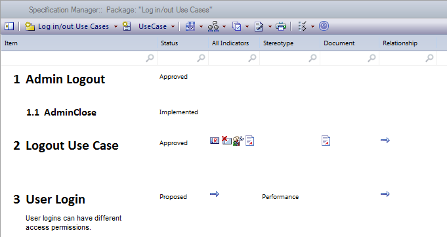Expand the Log in/out Use Cases dropdown
447x237 pixels.
[116, 26]
